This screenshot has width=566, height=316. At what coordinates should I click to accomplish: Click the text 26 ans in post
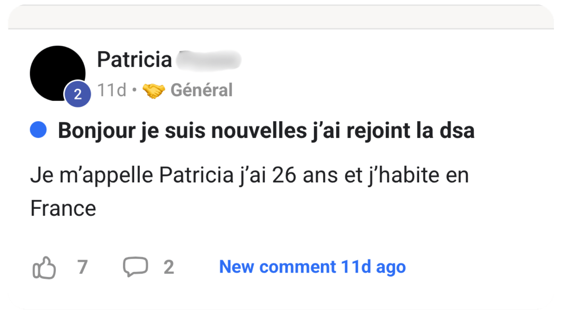tap(305, 175)
